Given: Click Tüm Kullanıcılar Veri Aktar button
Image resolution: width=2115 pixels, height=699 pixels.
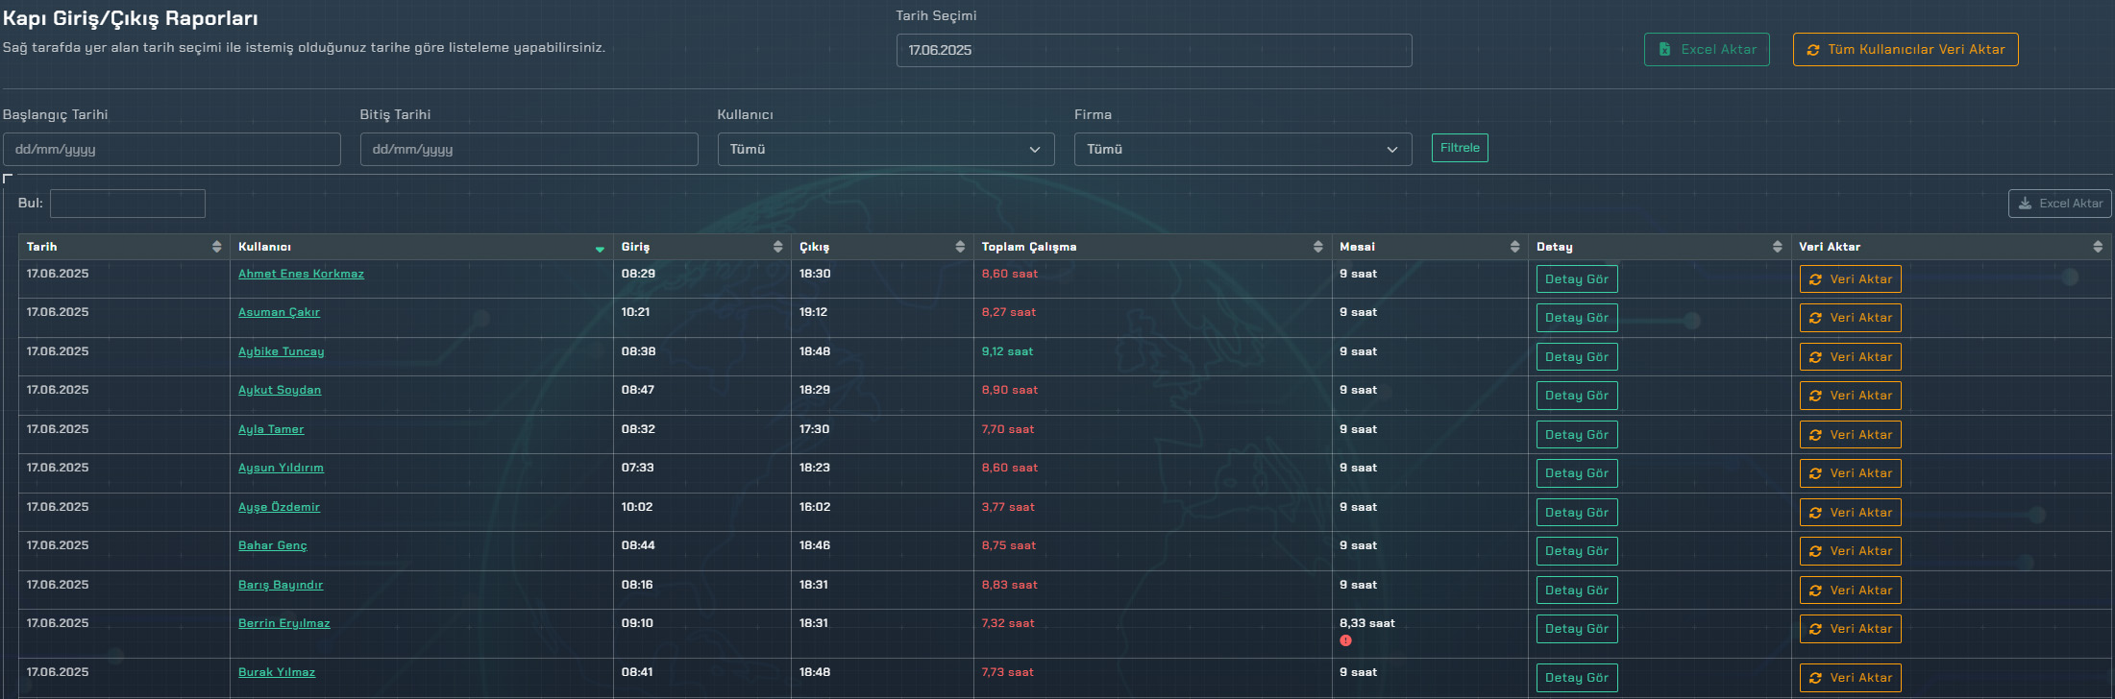Looking at the screenshot, I should (x=1905, y=50).
